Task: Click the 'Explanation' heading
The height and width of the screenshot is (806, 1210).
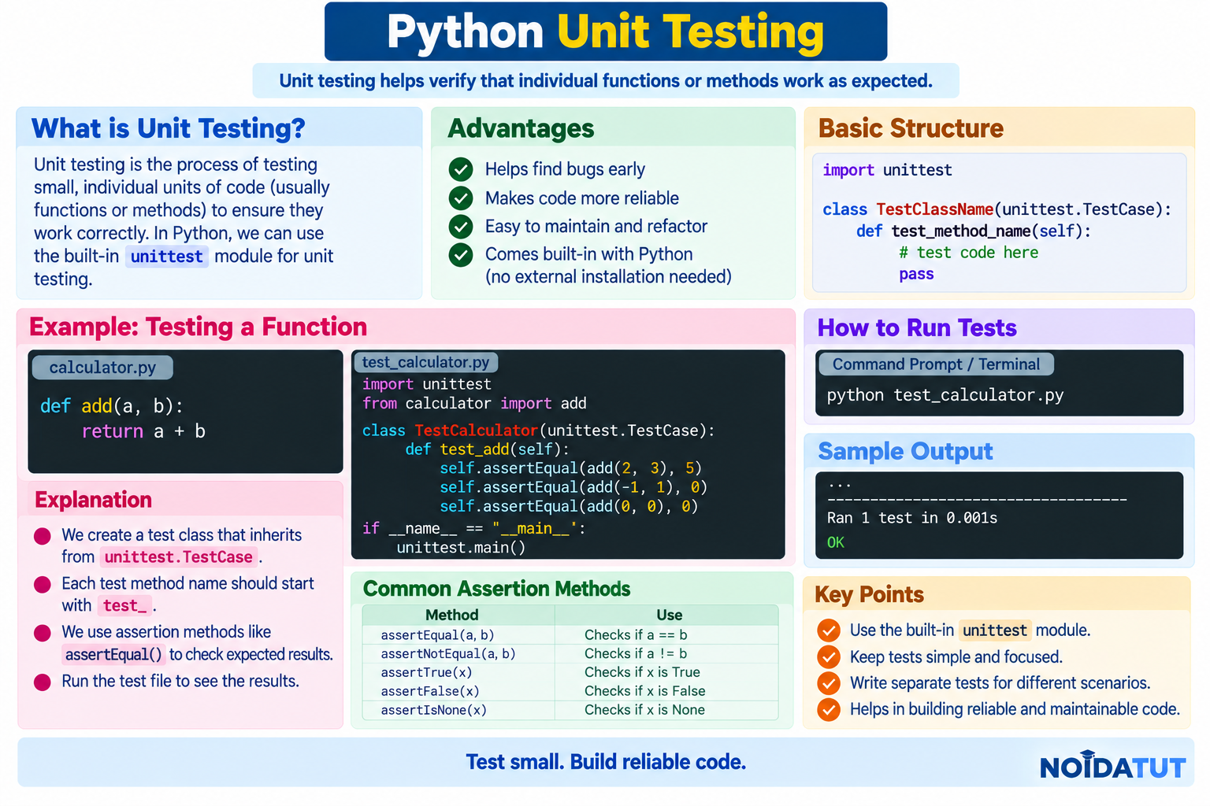Action: [93, 500]
